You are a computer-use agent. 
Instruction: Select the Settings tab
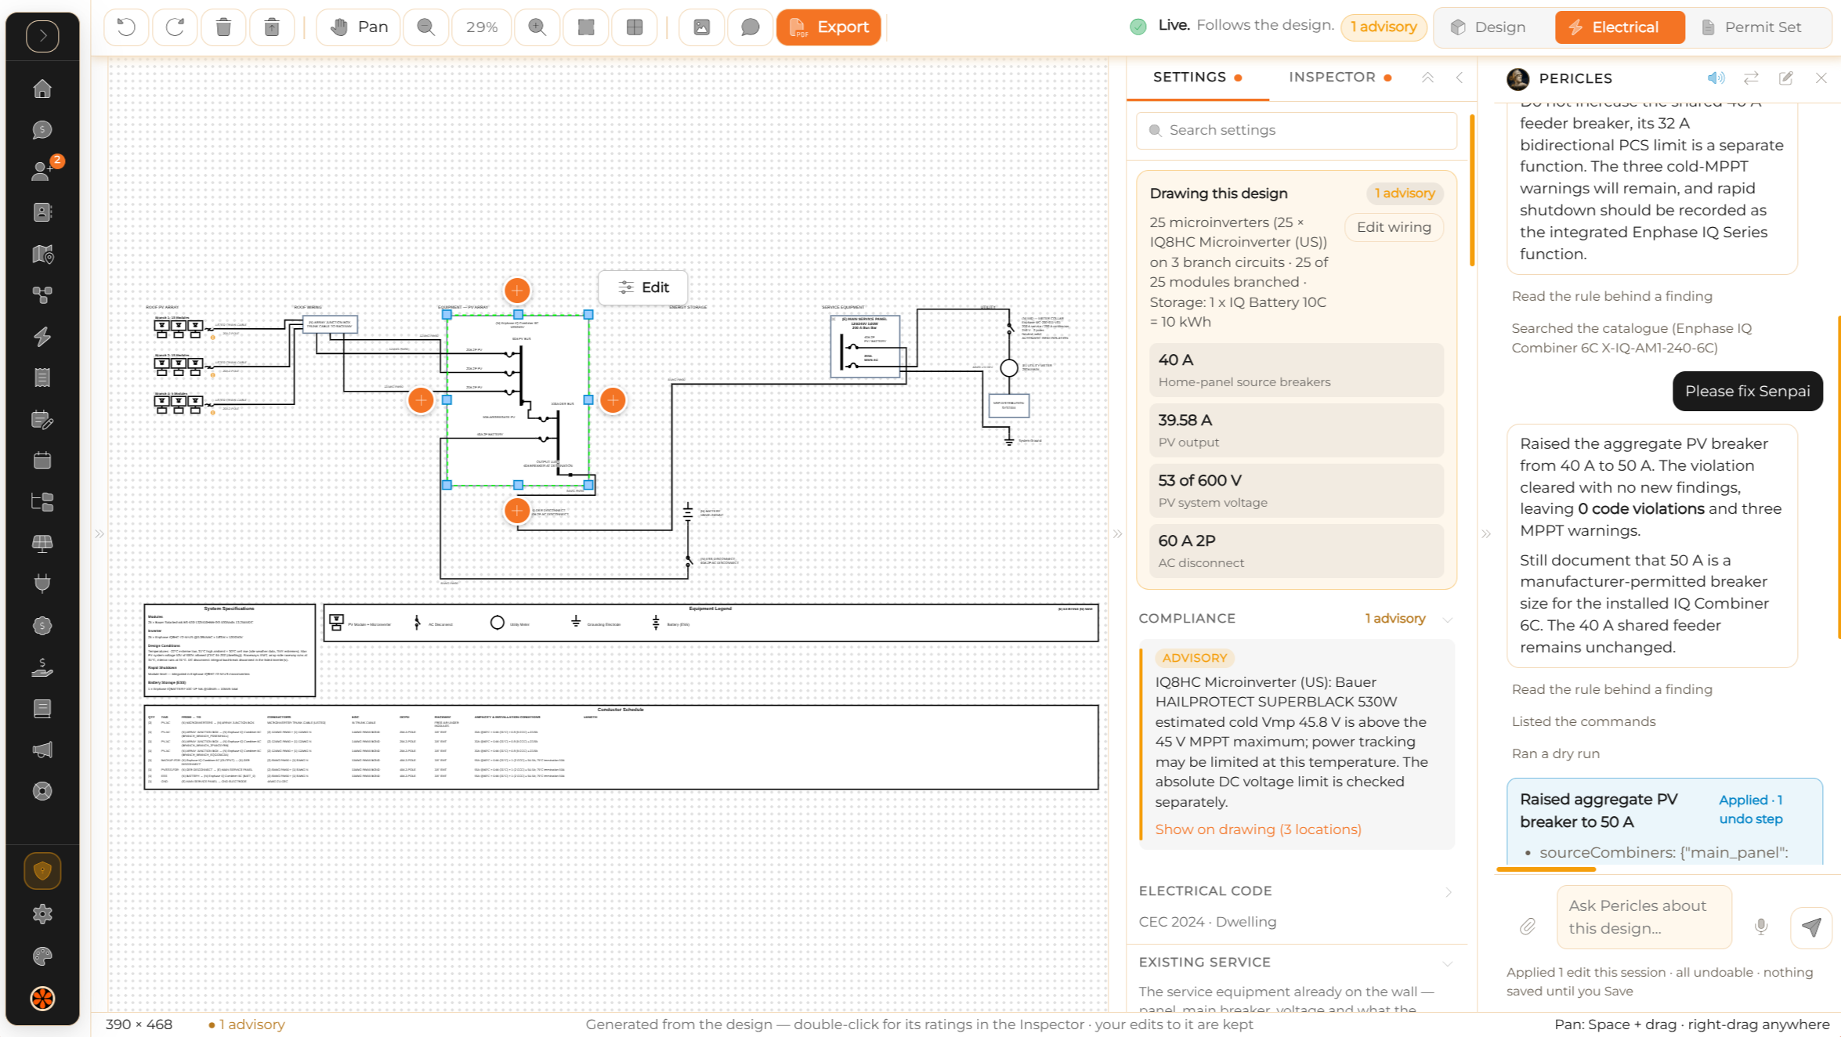click(x=1197, y=78)
